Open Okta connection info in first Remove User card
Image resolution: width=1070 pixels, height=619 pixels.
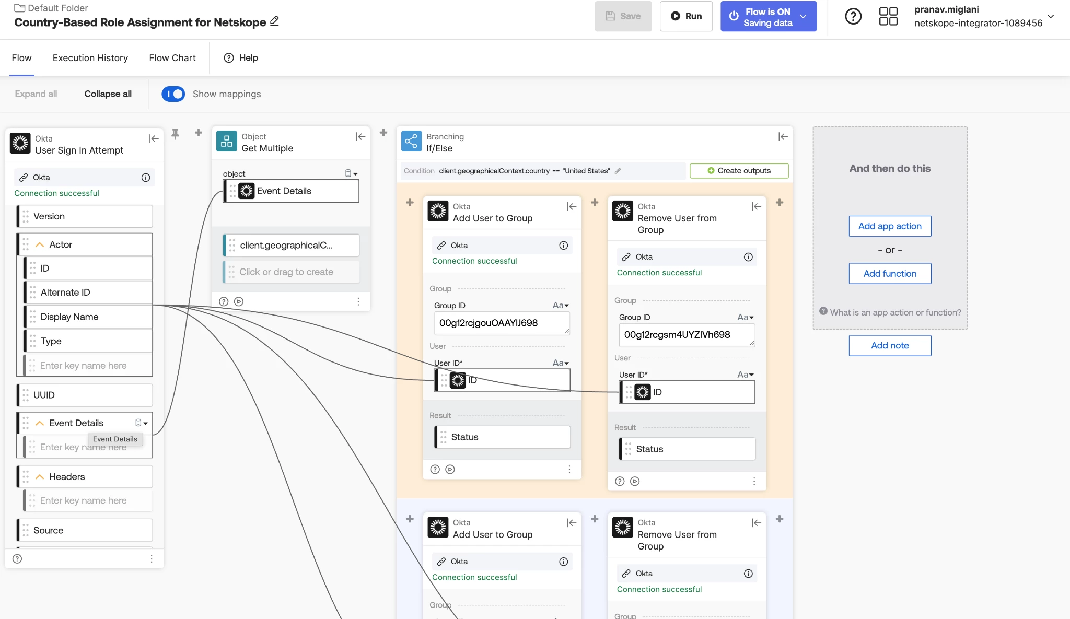(748, 257)
